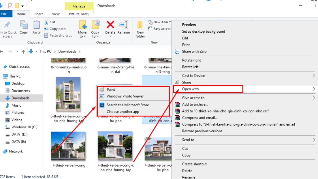Open recent locations dropdown chevron
This screenshot has width=318, height=179.
pyautogui.click(x=17, y=52)
